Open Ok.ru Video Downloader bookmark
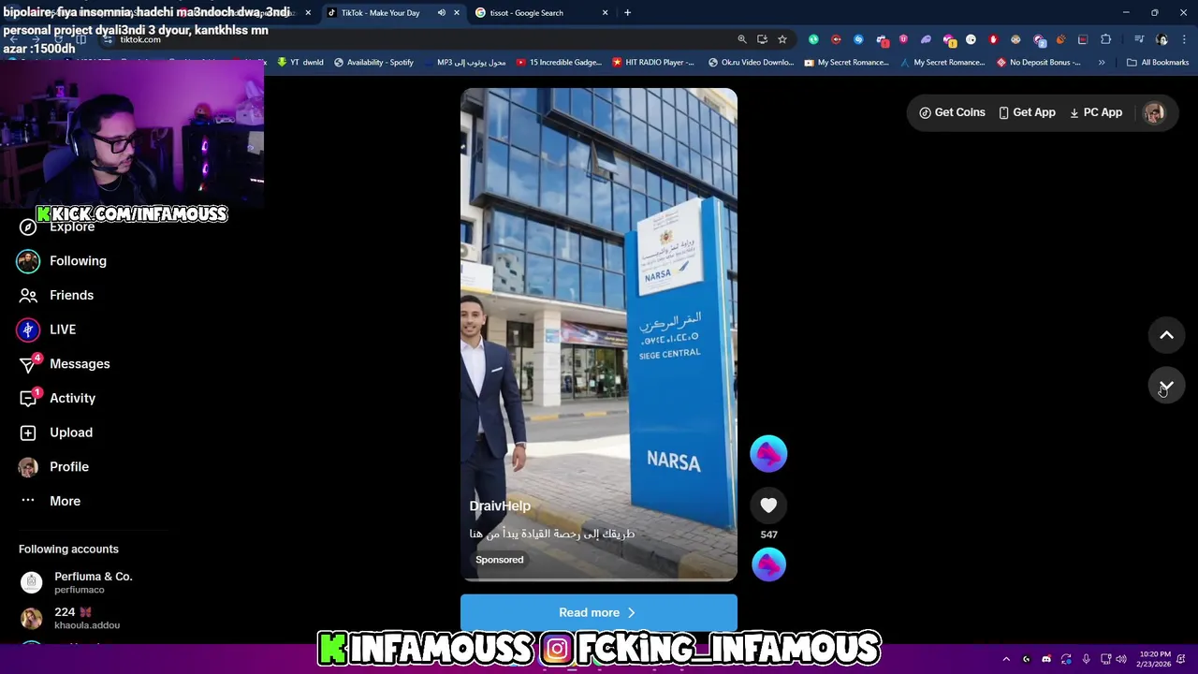1198x674 pixels. click(752, 63)
